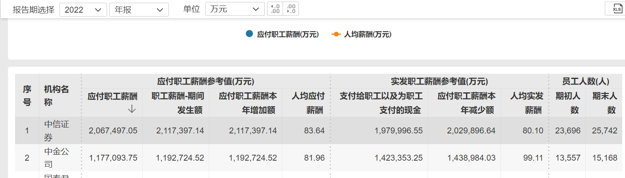Click the 应付职工薪酬参考值(万元) group header
This screenshot has height=178, width=625.
(206, 81)
